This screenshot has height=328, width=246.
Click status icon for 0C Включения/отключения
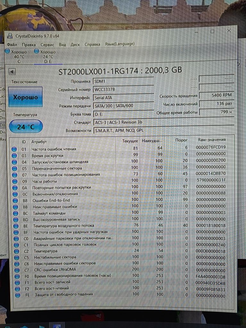click(x=15, y=194)
